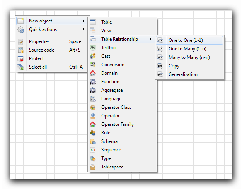
Task: Click the Select all stacked icon
Action: 20,67
